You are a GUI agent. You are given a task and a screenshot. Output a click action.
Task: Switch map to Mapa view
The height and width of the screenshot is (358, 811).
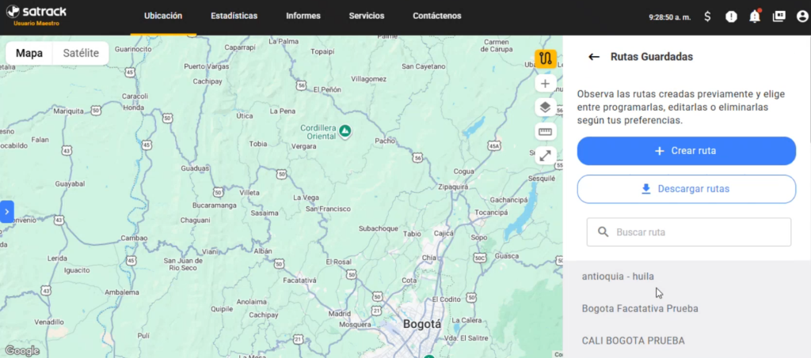tap(29, 53)
